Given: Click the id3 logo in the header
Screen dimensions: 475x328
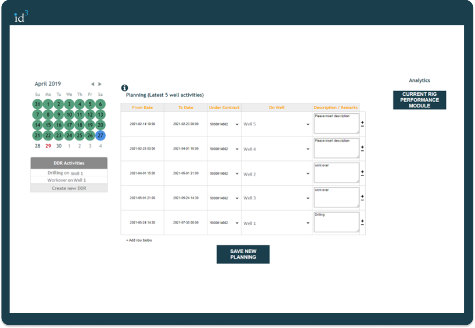Looking at the screenshot, I should pyautogui.click(x=21, y=17).
